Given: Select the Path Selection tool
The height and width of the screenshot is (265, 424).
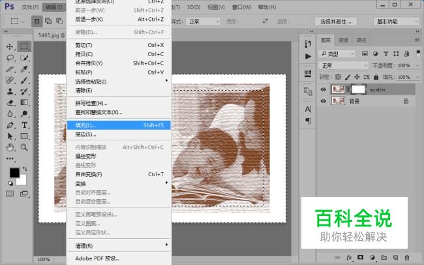Looking at the screenshot, I should (10, 136).
